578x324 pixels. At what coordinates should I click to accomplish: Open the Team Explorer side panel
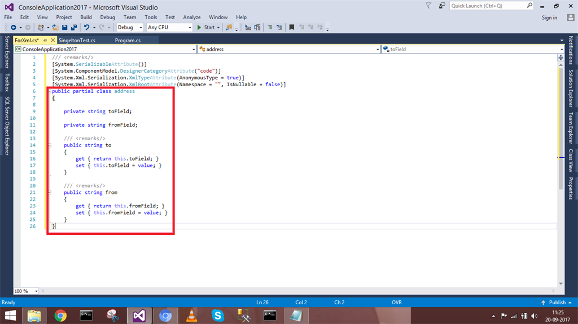tap(571, 128)
